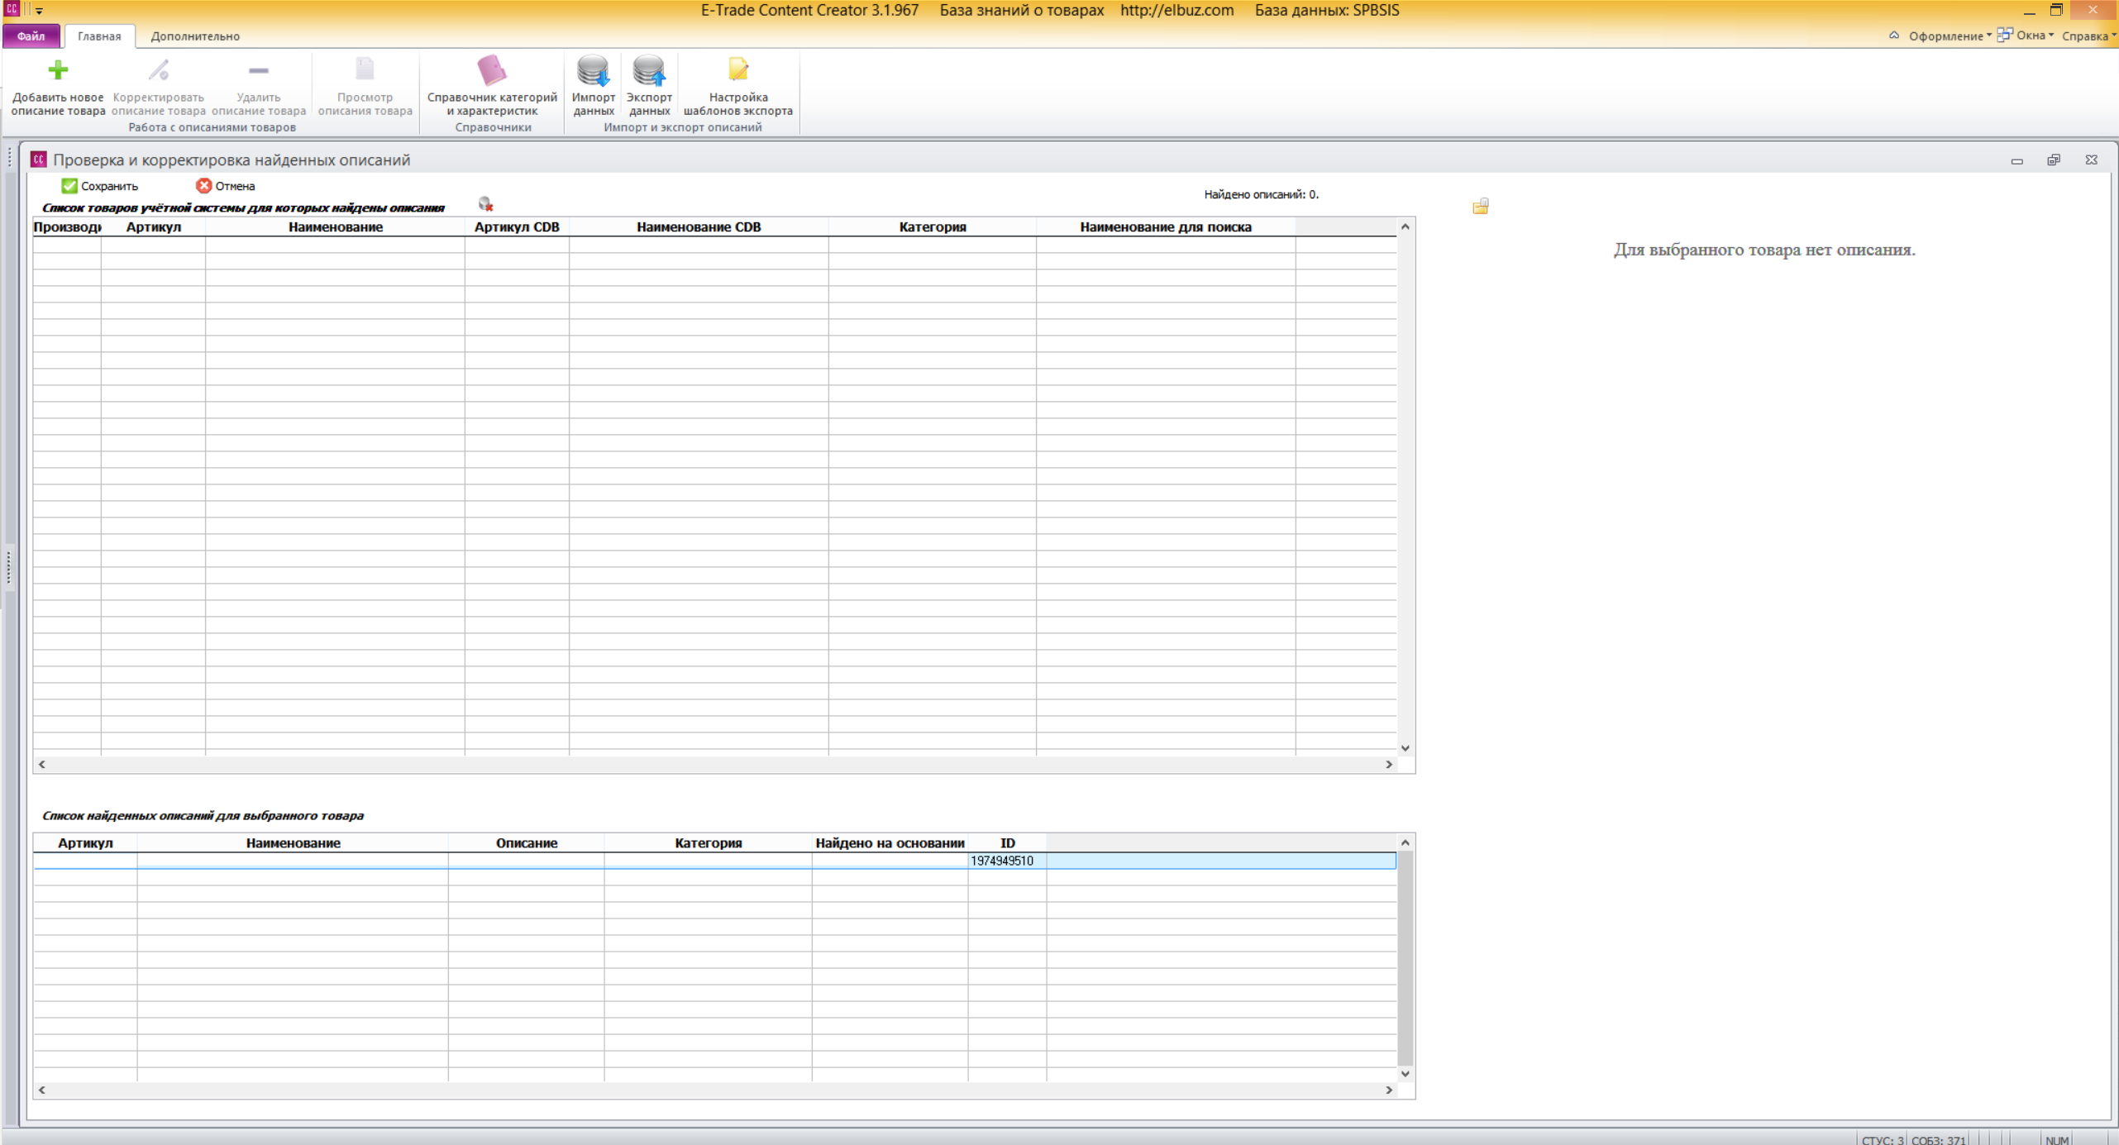The image size is (2119, 1145).
Task: Click Импорт данных database icon
Action: point(593,71)
